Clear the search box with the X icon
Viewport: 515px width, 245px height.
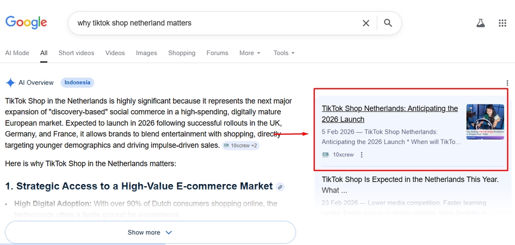tap(366, 23)
